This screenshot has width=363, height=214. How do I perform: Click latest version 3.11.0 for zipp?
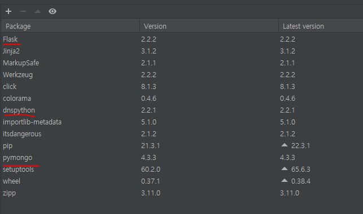[290, 193]
